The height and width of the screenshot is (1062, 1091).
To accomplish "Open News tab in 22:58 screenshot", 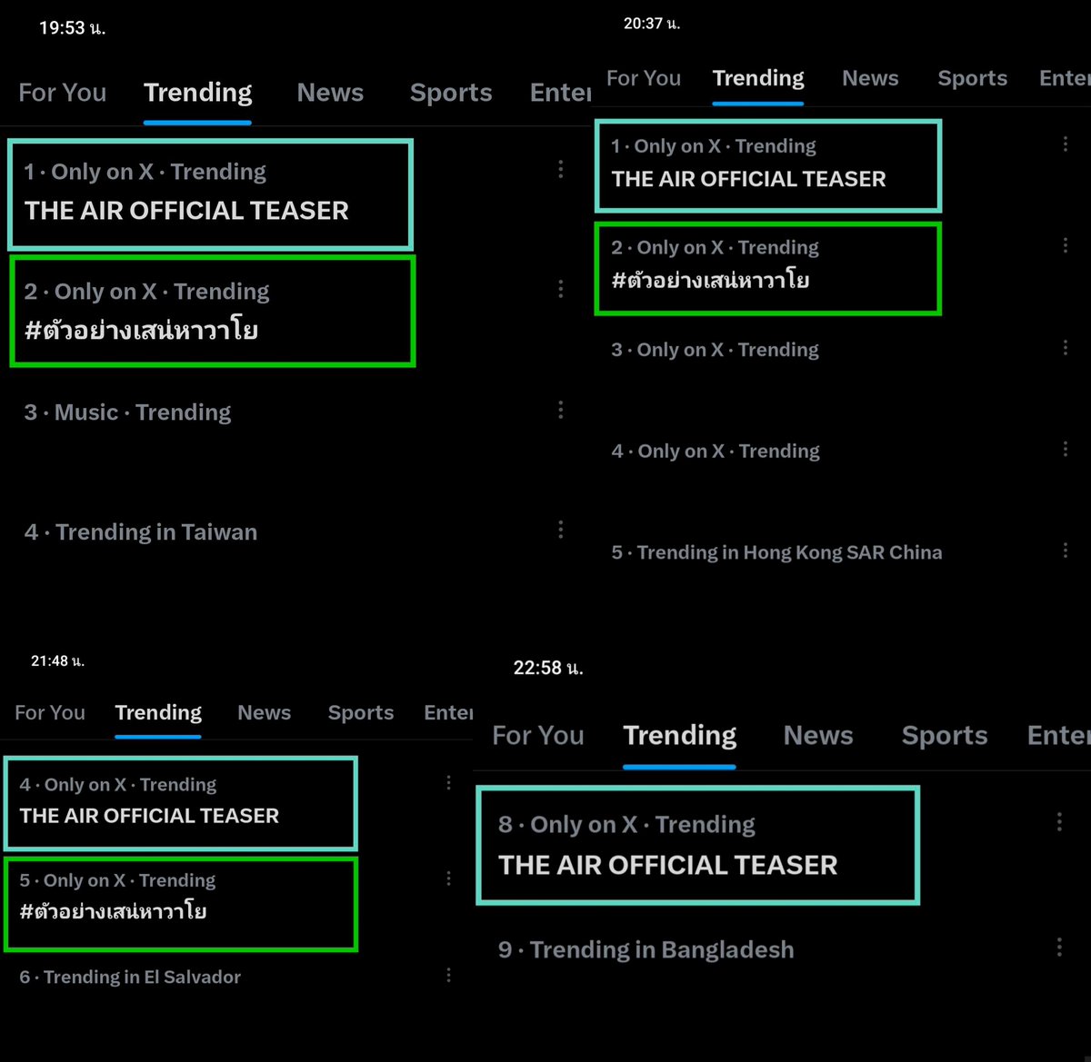I will point(818,735).
